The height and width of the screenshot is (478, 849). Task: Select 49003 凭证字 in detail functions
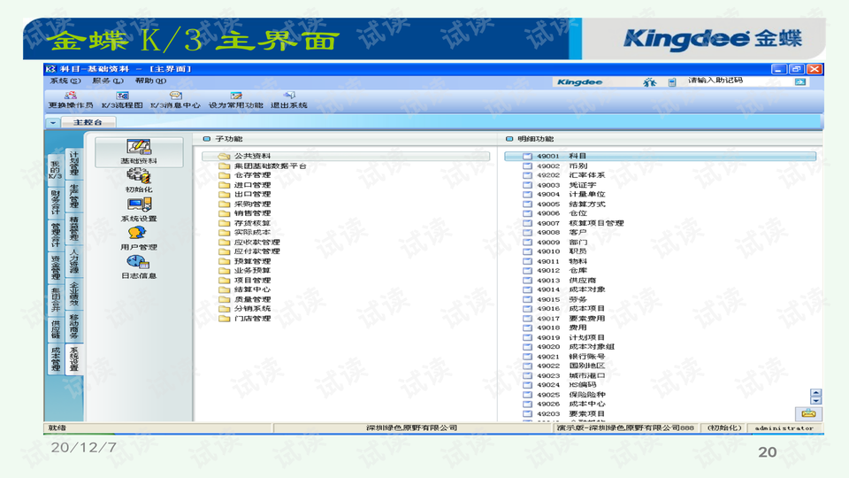[x=566, y=185]
